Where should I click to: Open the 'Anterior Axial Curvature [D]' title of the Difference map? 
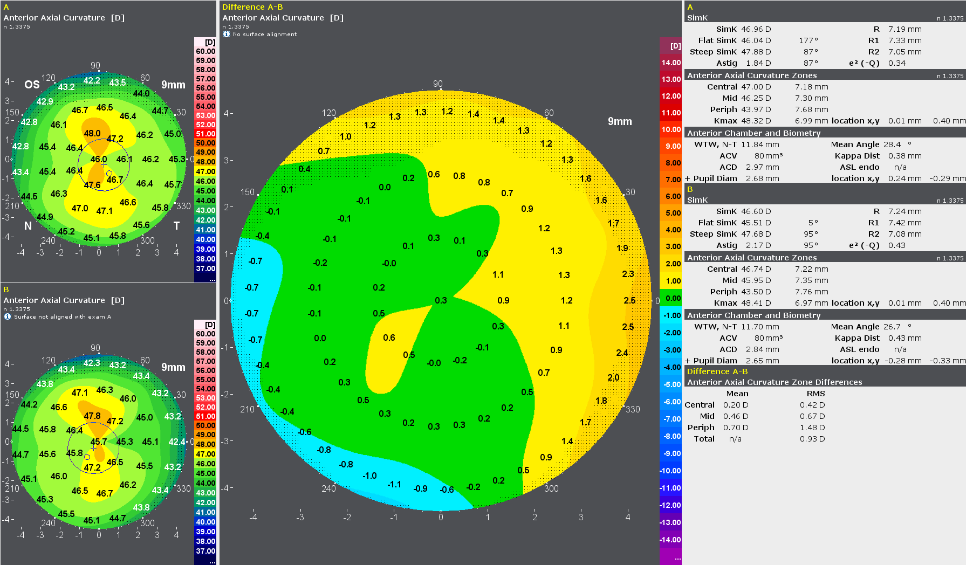(x=283, y=18)
